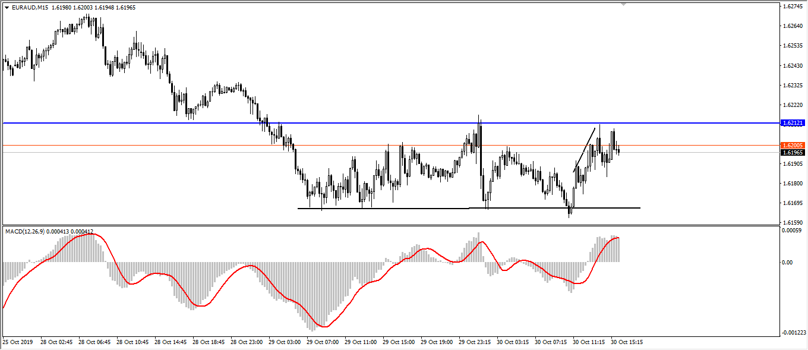Viewport: 808px width, 350px height.
Task: Select the short diagonal black trend line
Action: pyautogui.click(x=584, y=150)
